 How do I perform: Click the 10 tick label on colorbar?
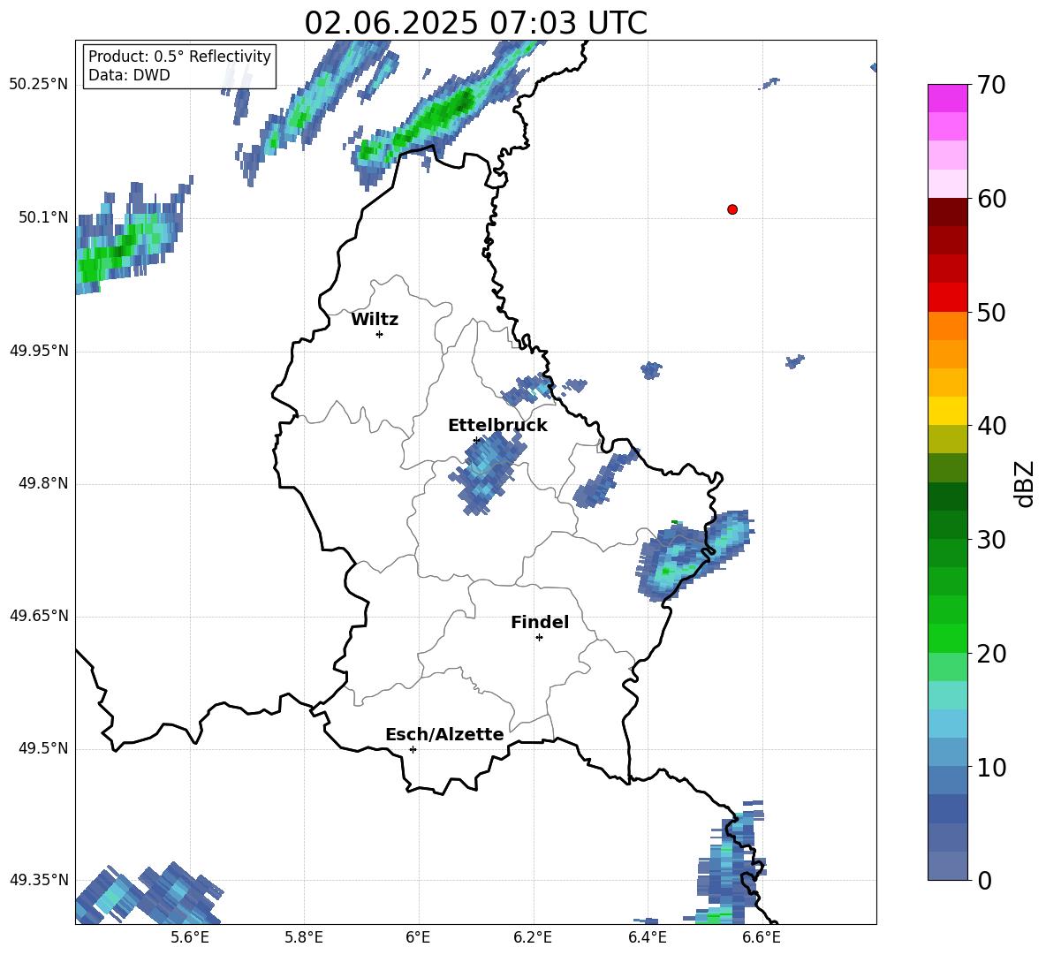coord(990,767)
